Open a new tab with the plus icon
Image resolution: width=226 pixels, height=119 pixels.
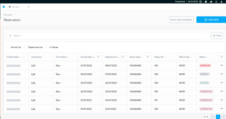4,7
